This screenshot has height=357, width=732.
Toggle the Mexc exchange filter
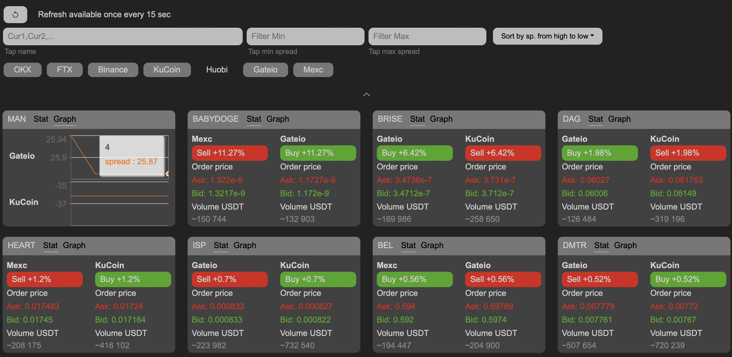point(313,70)
